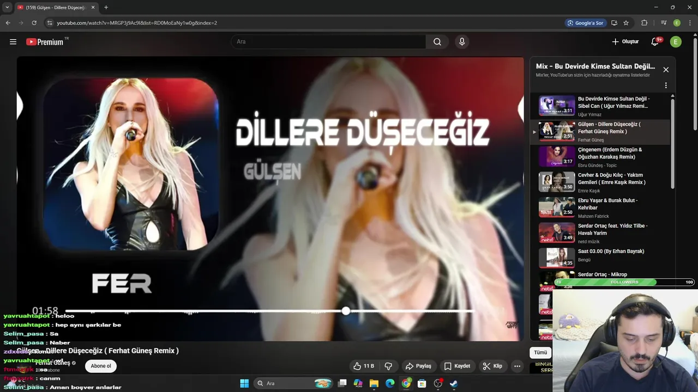Focus the YouTube Ara search field
Image resolution: width=698 pixels, height=392 pixels.
[x=328, y=42]
